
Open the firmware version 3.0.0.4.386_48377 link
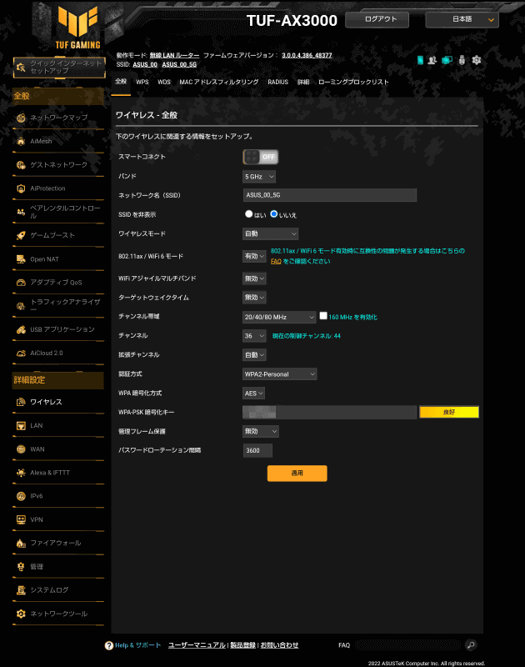(x=307, y=55)
